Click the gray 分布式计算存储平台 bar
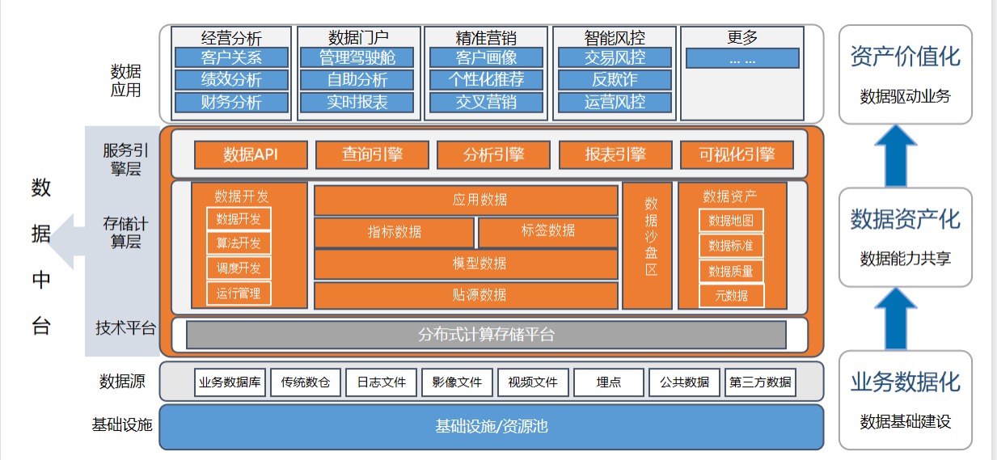 (486, 335)
